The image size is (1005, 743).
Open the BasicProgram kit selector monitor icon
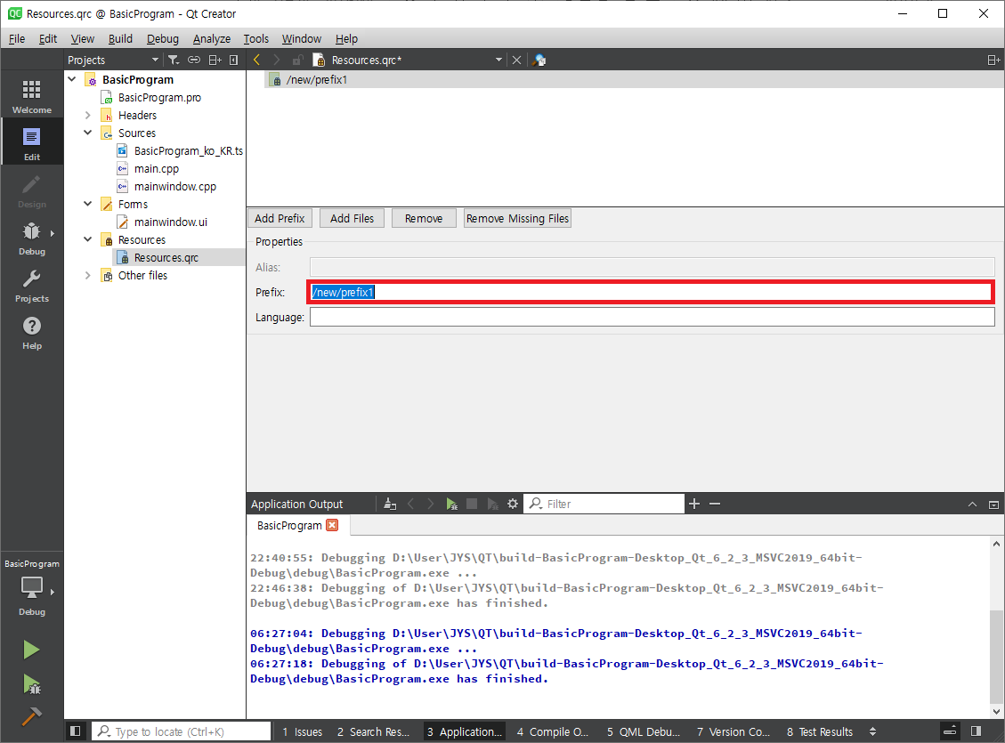31,587
